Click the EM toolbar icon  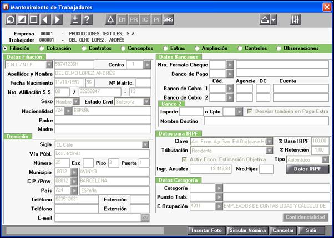(122, 20)
